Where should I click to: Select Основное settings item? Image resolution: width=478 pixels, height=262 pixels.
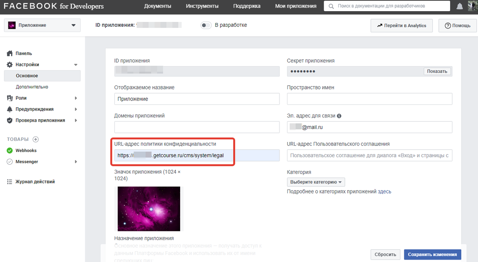coord(42,76)
